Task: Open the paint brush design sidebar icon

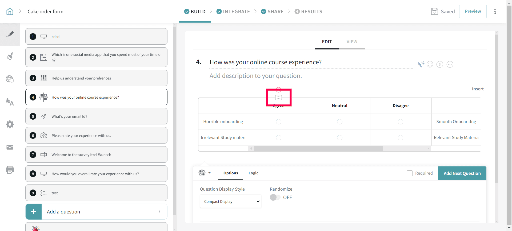Action: pos(10,56)
